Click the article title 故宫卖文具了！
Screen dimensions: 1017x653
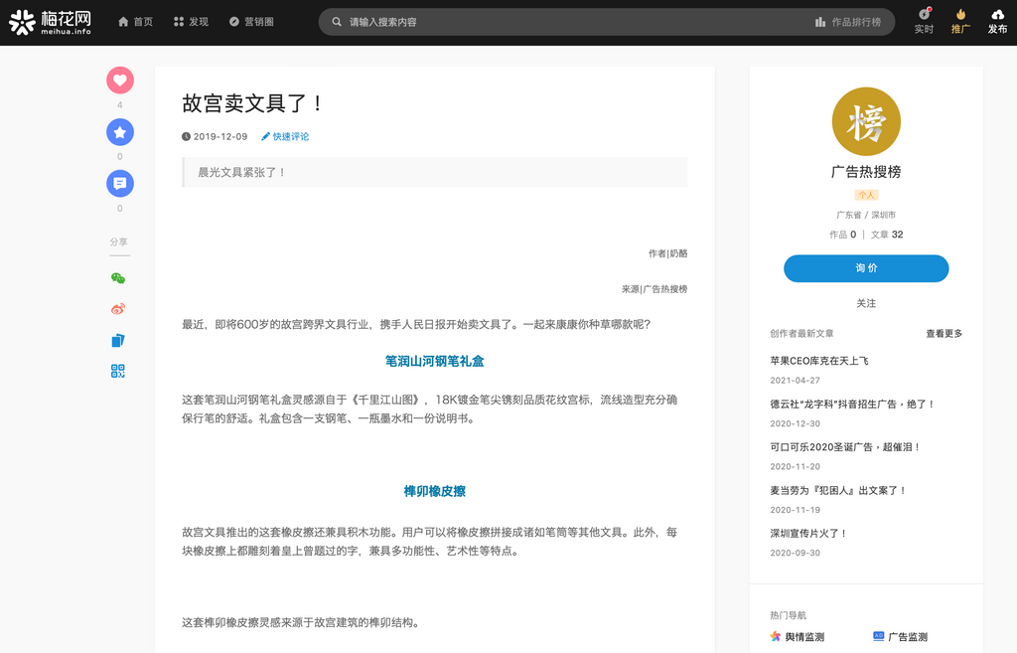(252, 103)
